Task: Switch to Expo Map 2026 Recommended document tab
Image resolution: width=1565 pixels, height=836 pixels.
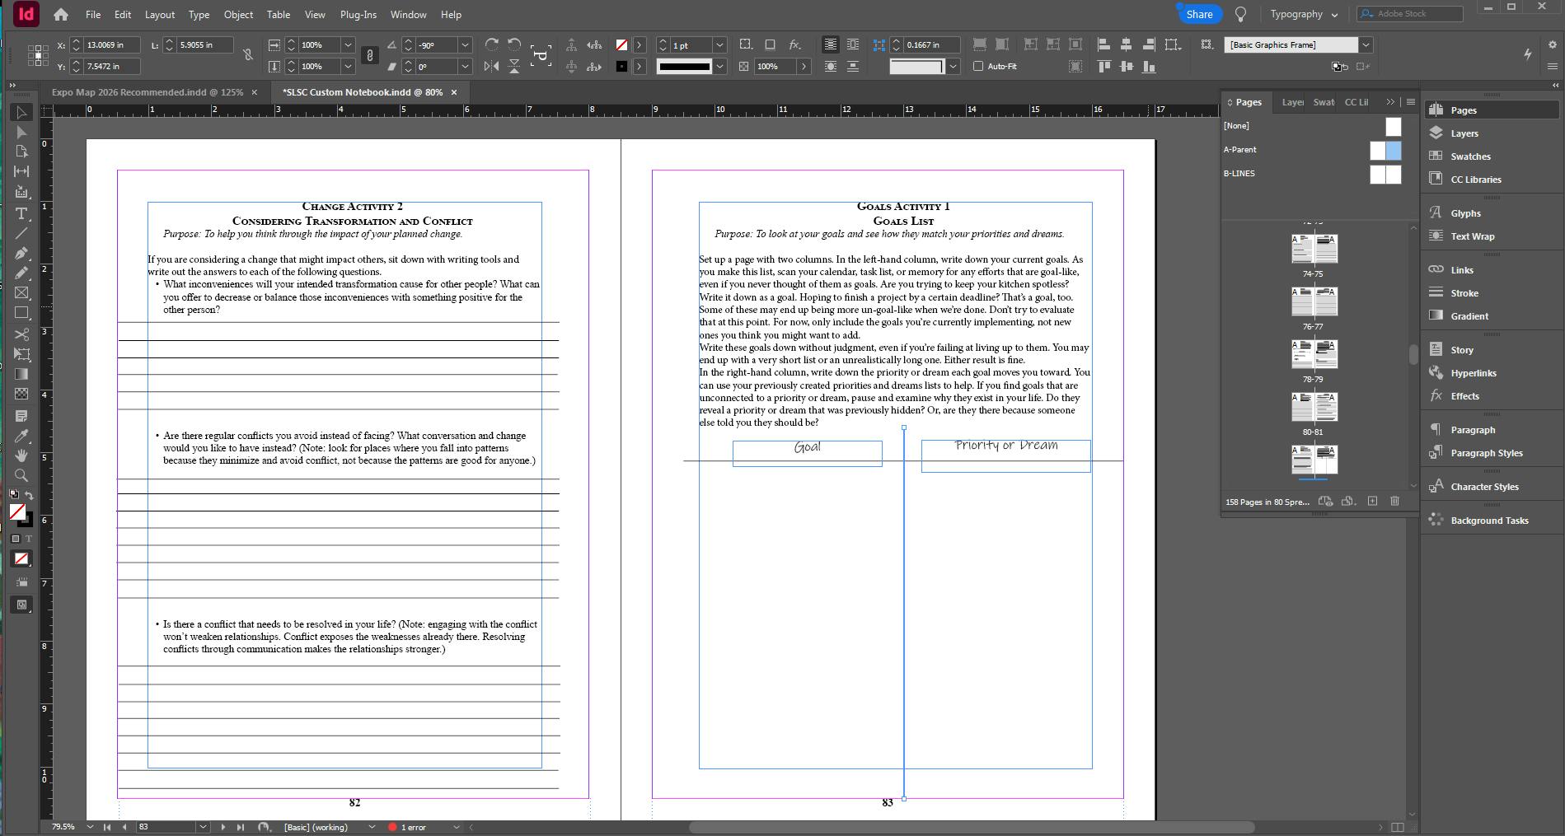Action: point(147,92)
